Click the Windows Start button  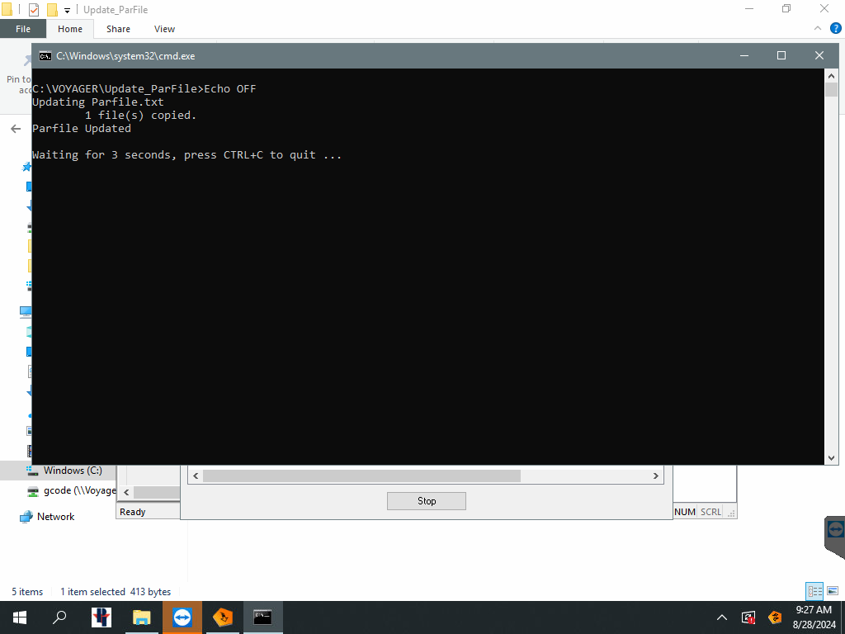[19, 617]
